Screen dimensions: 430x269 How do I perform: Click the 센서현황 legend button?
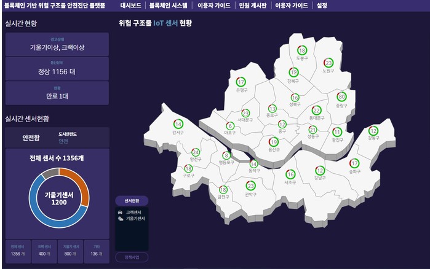click(132, 201)
